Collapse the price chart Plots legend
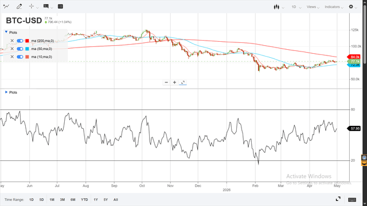The height and width of the screenshot is (206, 367). click(x=6, y=32)
